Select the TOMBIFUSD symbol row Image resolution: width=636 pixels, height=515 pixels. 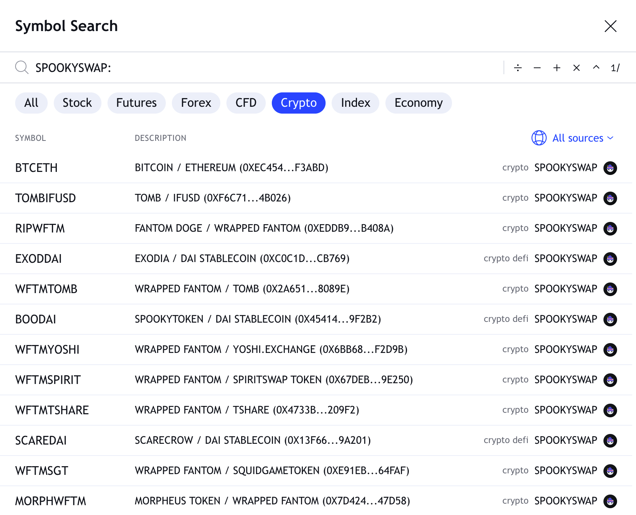(x=316, y=198)
